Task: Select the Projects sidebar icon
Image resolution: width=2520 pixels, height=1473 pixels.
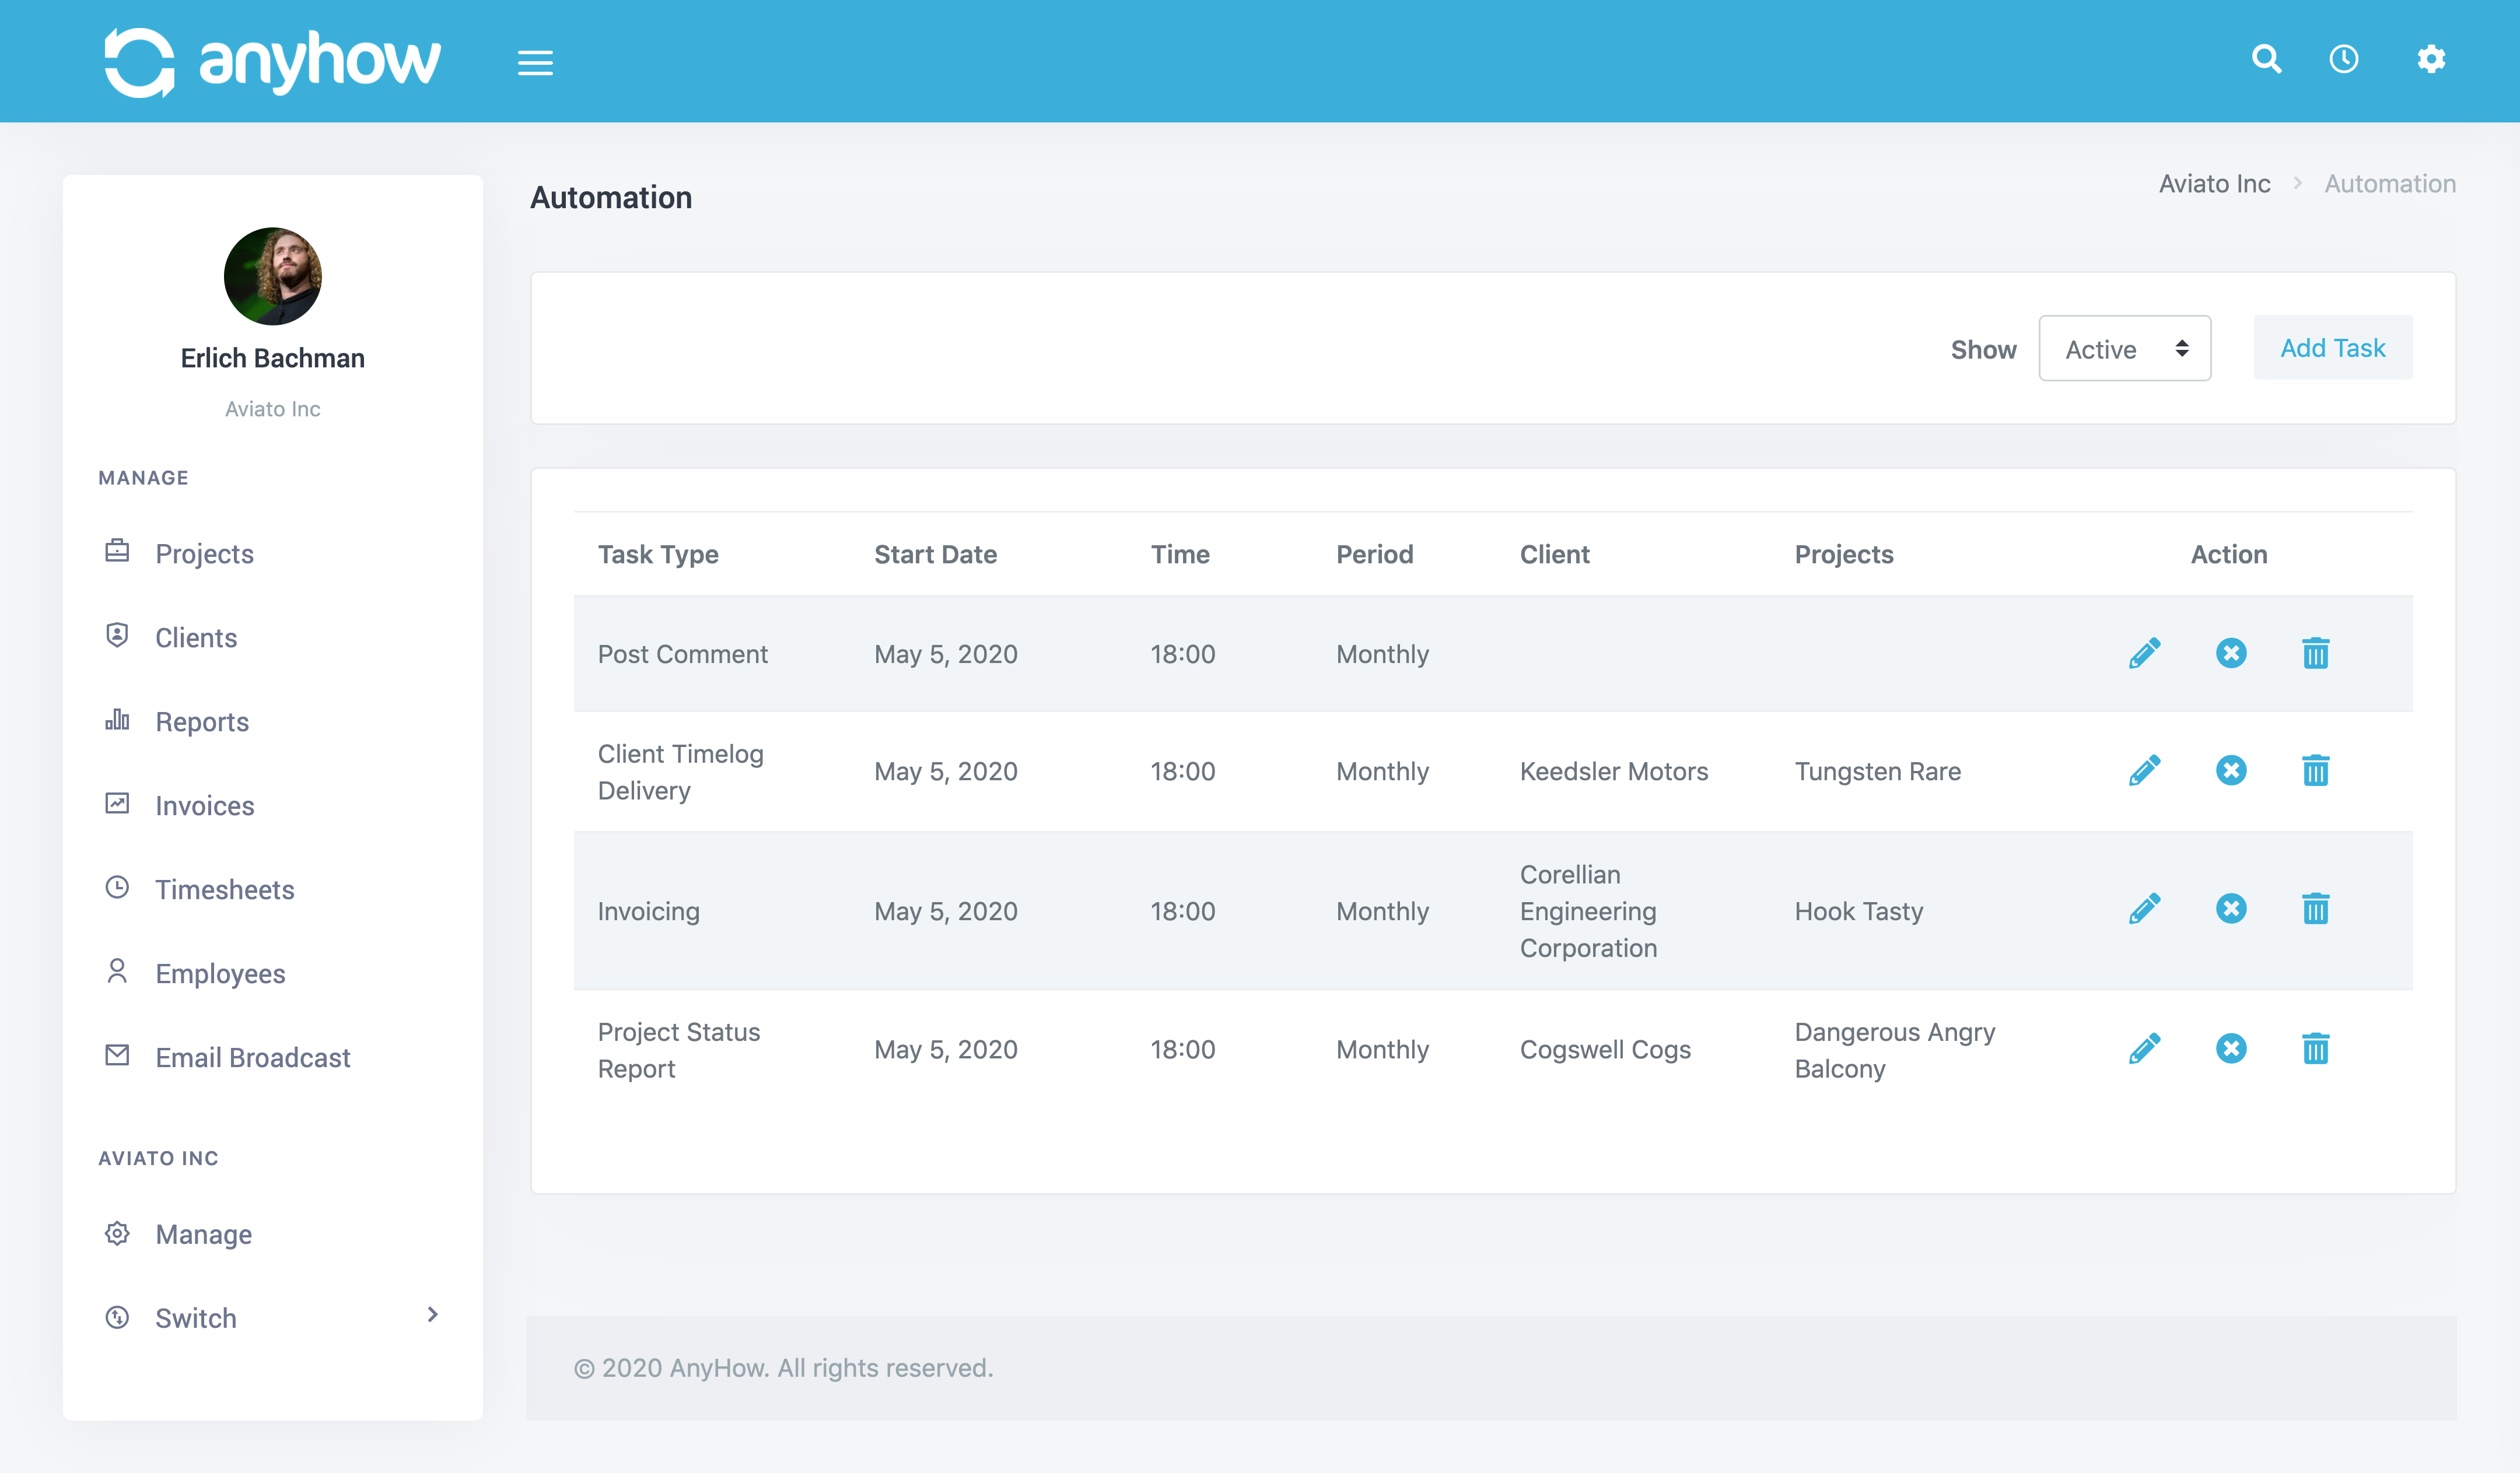Action: click(x=117, y=550)
